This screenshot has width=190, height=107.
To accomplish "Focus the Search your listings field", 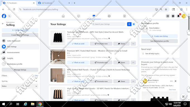I will (x=108, y=24).
